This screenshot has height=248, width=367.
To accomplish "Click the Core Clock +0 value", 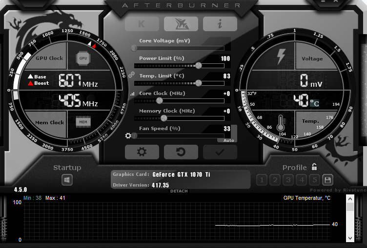I will pyautogui.click(x=227, y=94).
